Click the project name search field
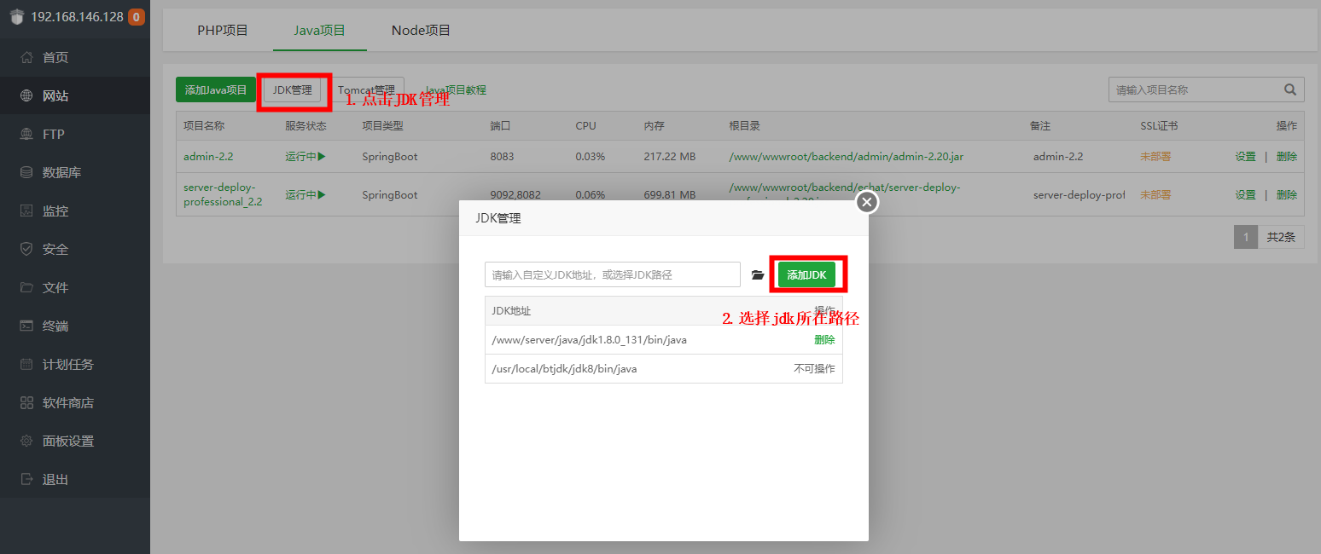 click(1195, 89)
